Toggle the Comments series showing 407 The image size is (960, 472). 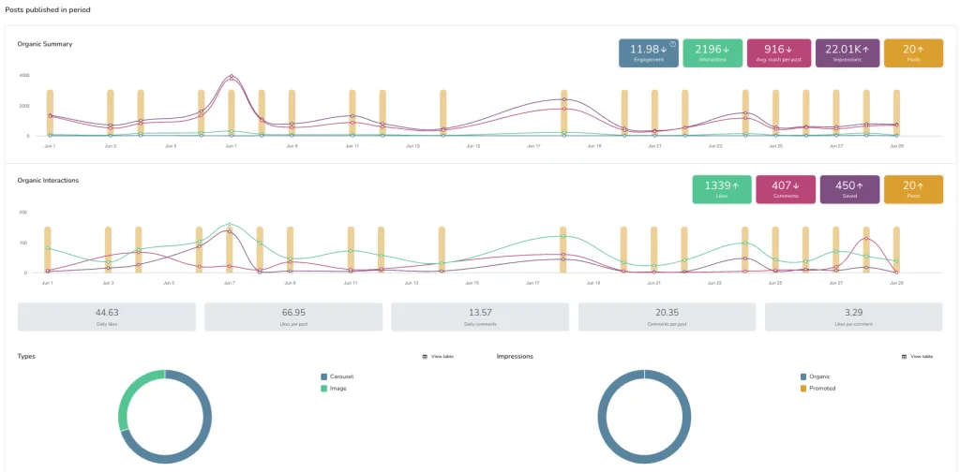[786, 189]
